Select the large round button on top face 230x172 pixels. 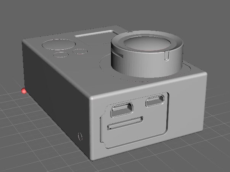coord(59,44)
